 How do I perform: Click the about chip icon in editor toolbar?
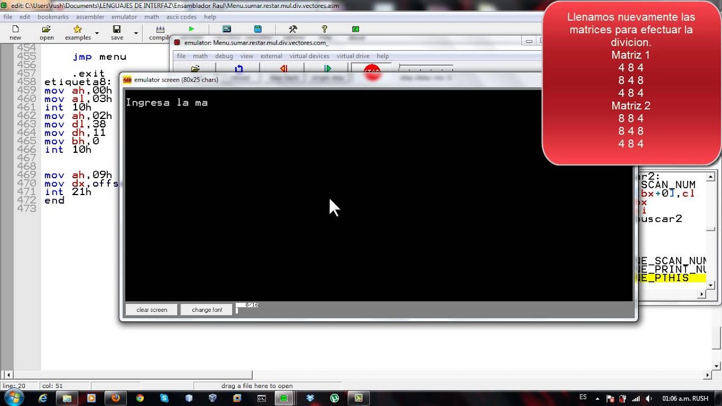coord(355,29)
